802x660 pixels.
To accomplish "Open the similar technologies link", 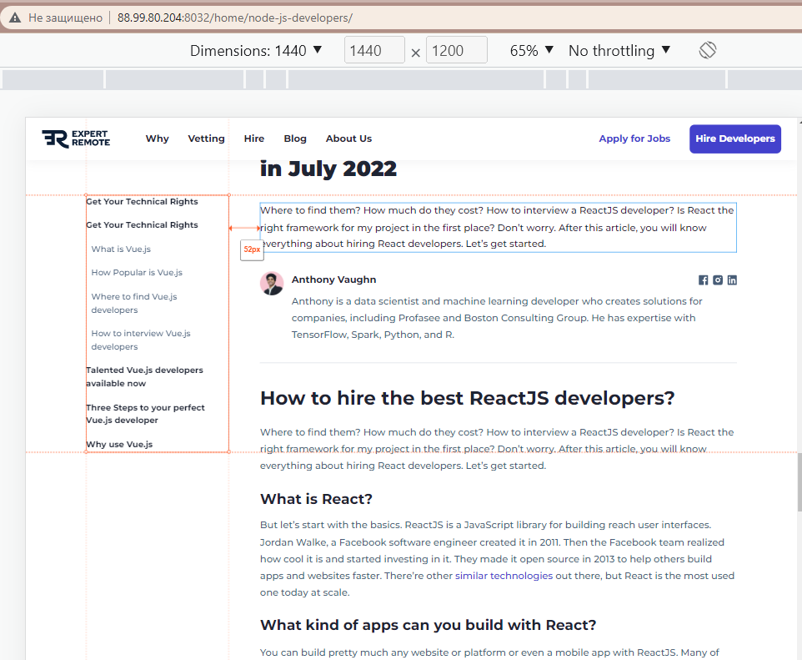I will [504, 576].
